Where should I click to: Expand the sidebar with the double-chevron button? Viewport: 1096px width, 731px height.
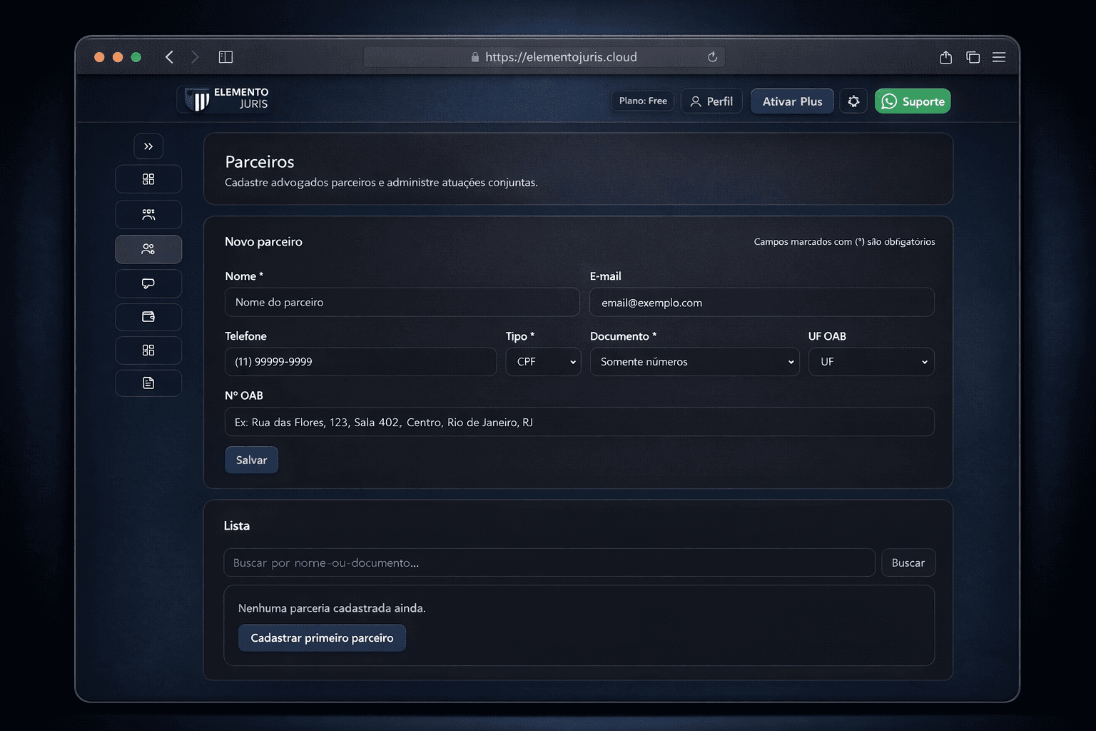(x=148, y=146)
